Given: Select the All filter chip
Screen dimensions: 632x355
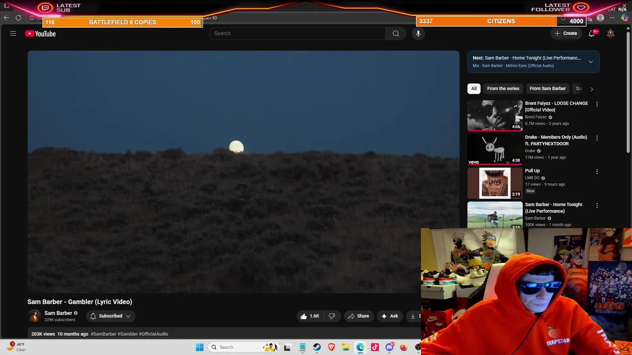Looking at the screenshot, I should [x=474, y=89].
